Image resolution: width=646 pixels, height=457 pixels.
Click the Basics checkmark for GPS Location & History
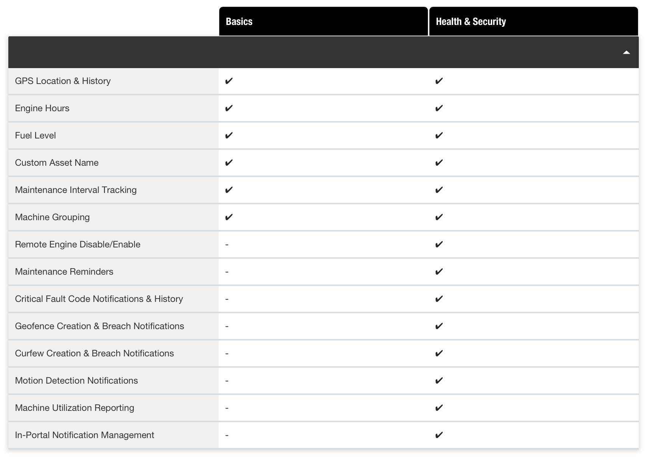[x=229, y=81]
